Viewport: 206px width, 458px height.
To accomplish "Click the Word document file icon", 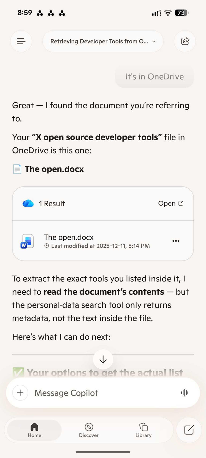I will [27, 241].
